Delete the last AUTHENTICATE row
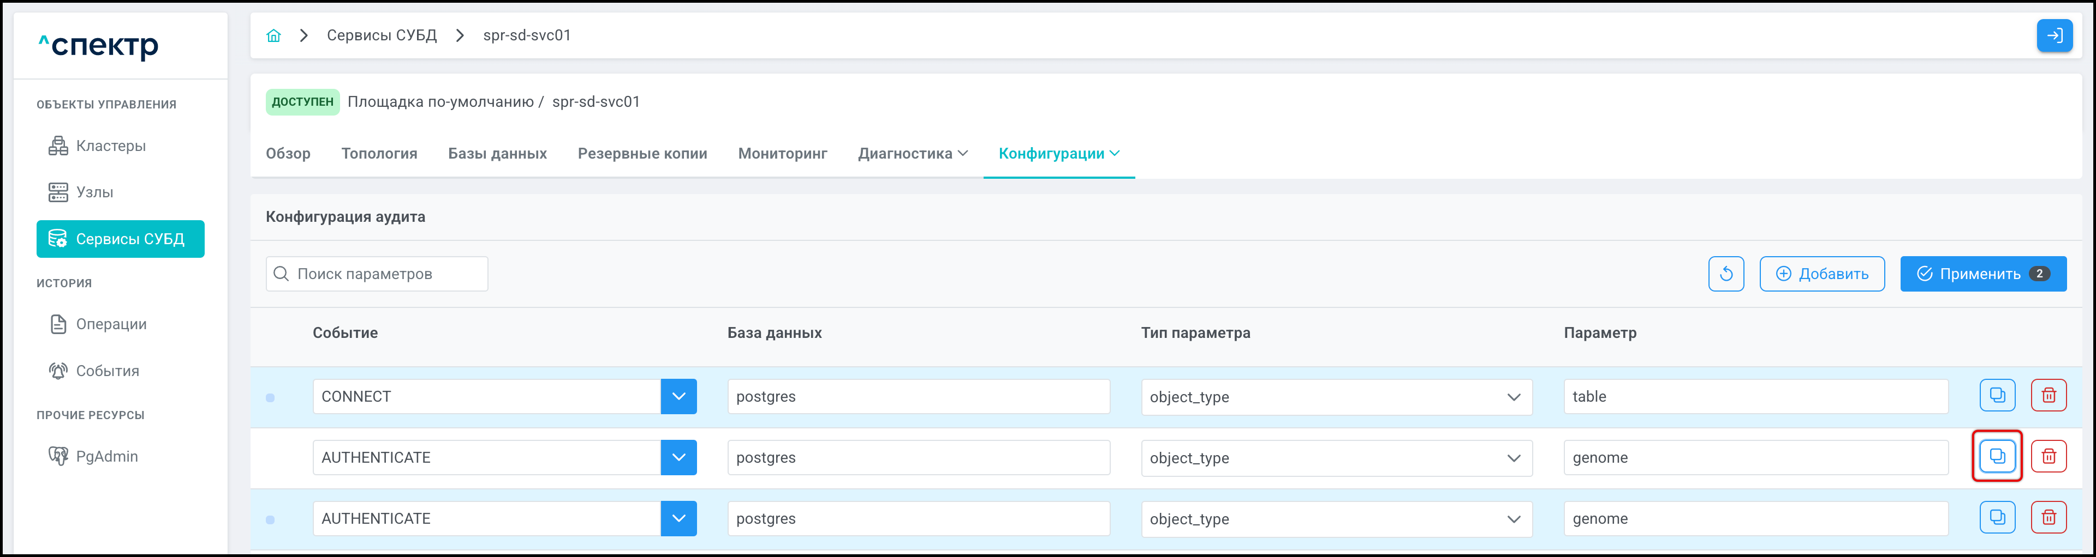Screen dimensions: 2096x557 [2048, 517]
